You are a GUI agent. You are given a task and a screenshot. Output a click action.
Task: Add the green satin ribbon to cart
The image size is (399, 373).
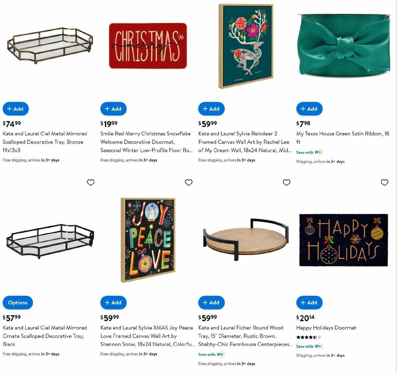pos(309,109)
